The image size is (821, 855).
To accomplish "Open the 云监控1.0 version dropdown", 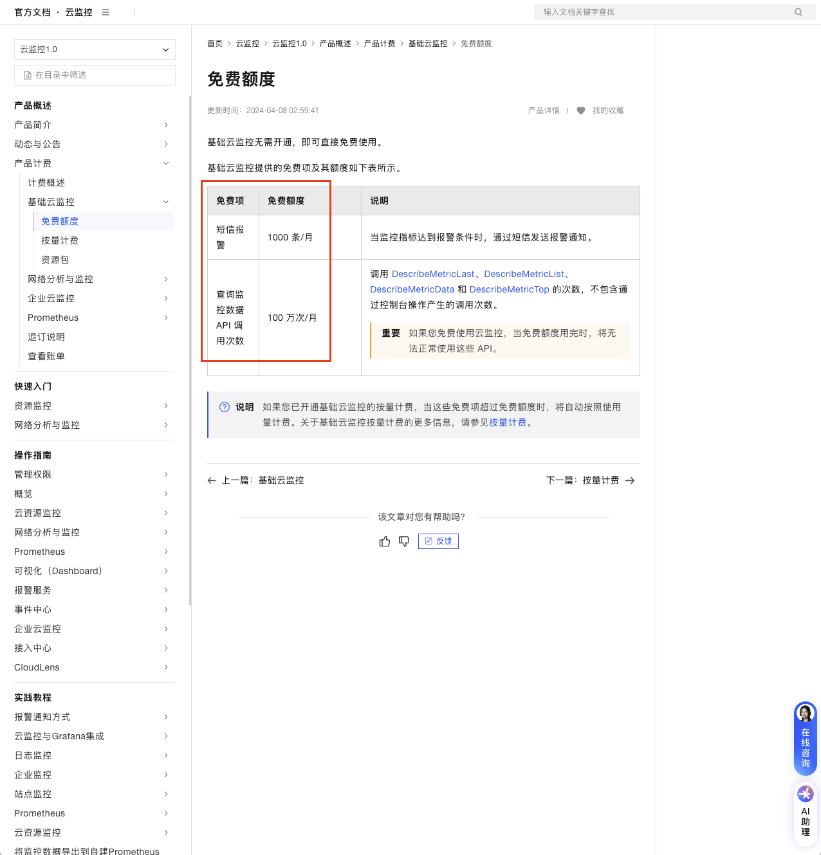I will (95, 50).
